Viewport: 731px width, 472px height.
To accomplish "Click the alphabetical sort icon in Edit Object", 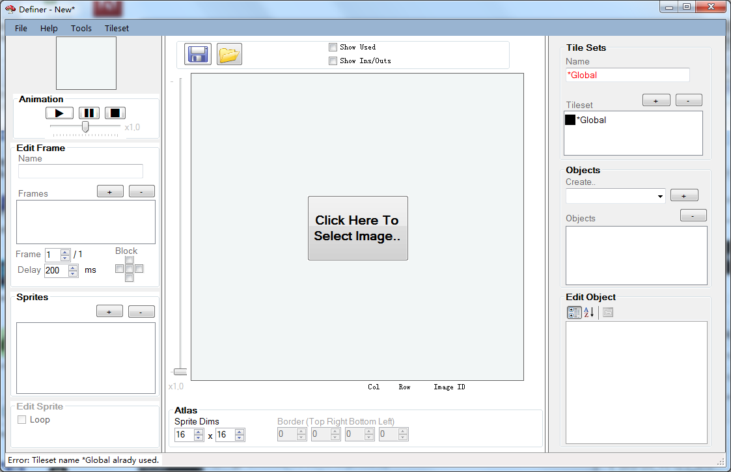I will click(x=589, y=312).
